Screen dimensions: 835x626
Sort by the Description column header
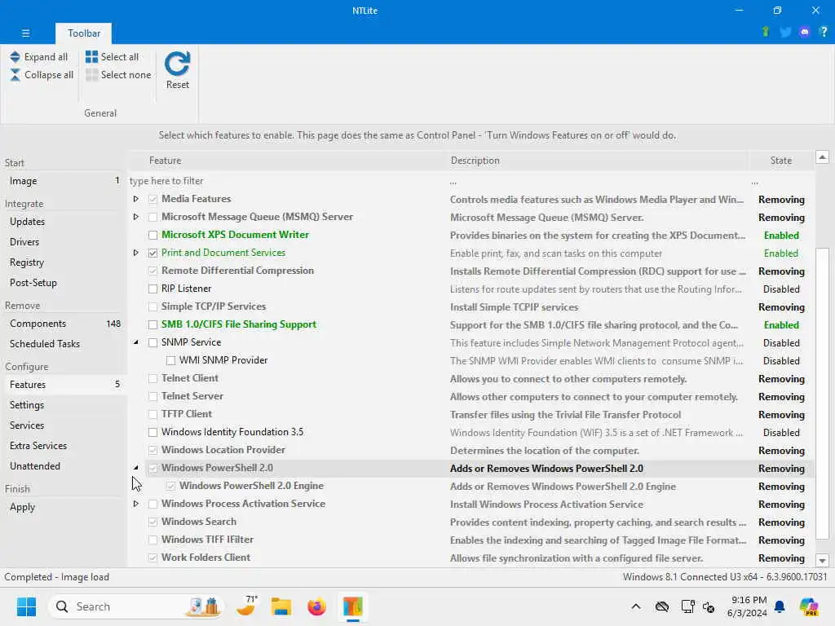point(598,161)
